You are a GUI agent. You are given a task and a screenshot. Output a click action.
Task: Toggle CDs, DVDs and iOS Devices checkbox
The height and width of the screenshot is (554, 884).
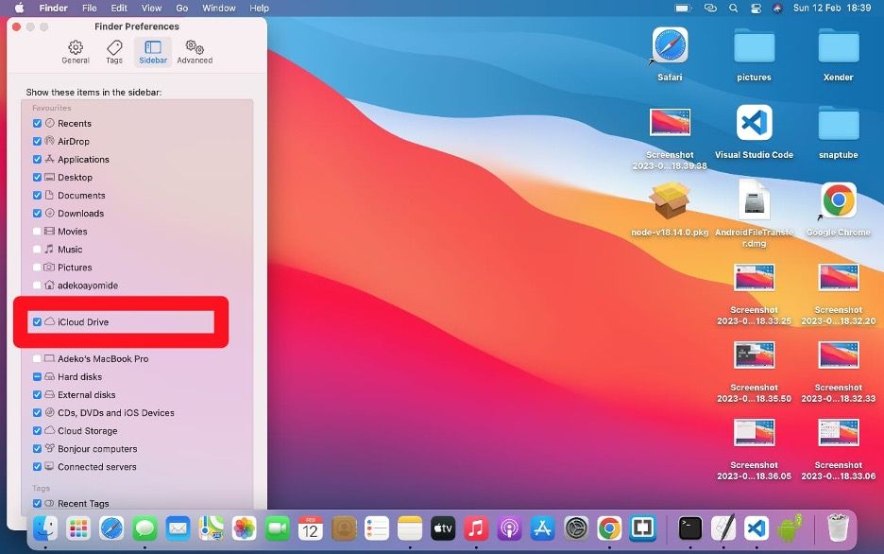pyautogui.click(x=37, y=413)
